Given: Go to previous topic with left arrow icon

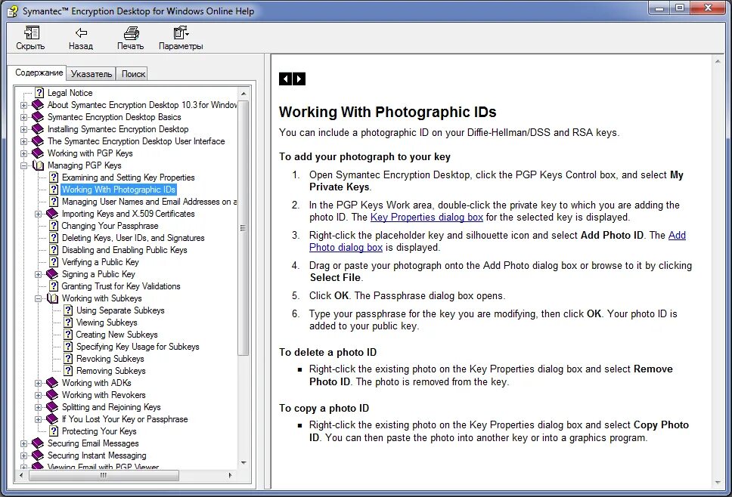Looking at the screenshot, I should pyautogui.click(x=285, y=79).
